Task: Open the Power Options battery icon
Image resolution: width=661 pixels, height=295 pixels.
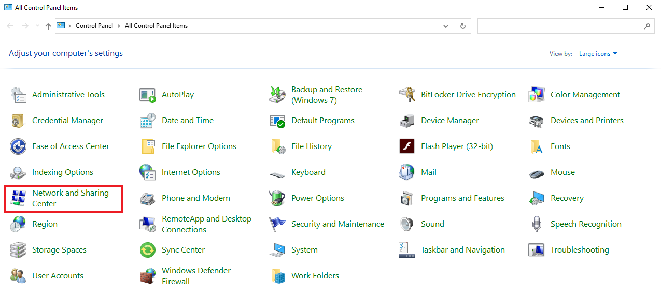Action: click(x=277, y=198)
